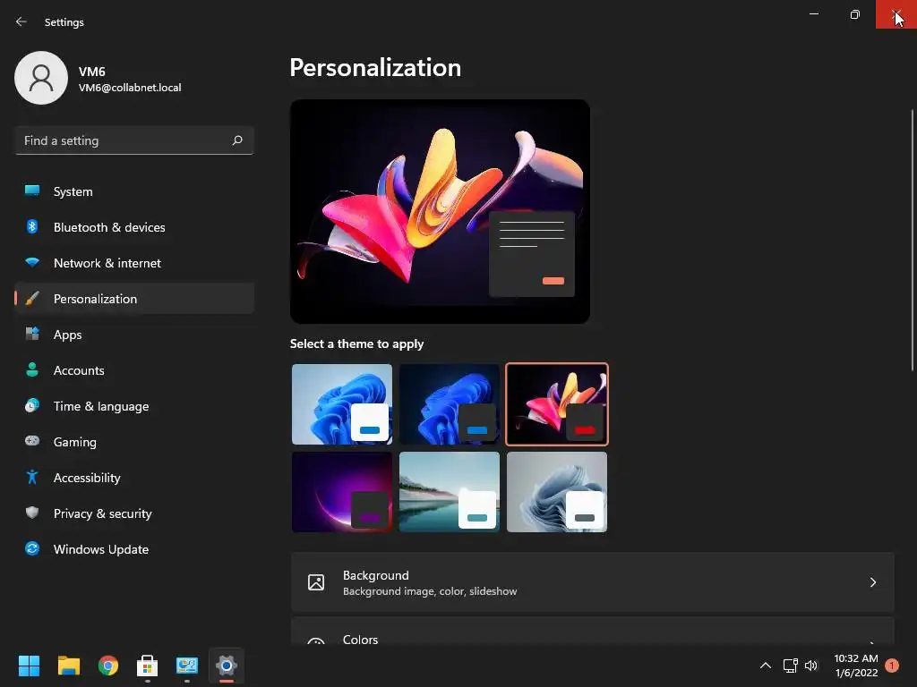
Task: Launch File Explorer from the taskbar
Action: (68, 666)
